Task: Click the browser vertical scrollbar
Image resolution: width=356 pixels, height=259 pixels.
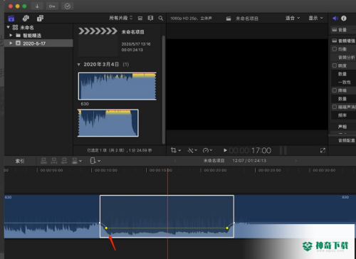Action: pos(164,90)
